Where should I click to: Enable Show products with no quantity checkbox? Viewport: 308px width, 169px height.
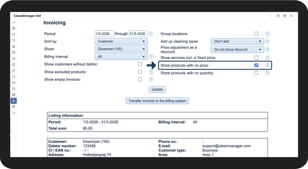256,73
